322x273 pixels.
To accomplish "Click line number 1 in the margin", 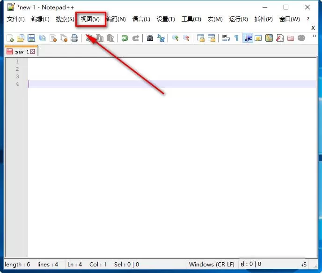I will click(17, 61).
